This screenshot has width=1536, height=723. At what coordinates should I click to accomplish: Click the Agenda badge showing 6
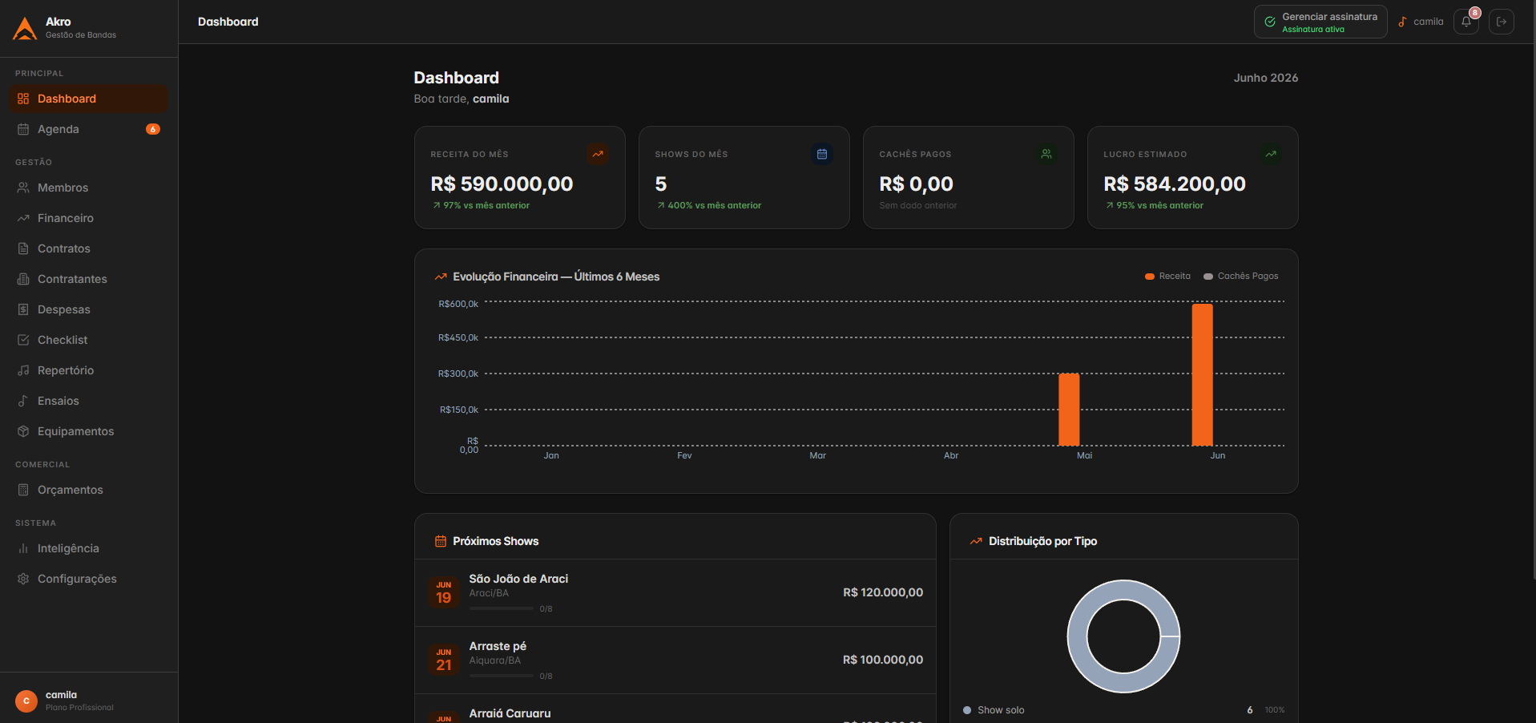(x=153, y=129)
